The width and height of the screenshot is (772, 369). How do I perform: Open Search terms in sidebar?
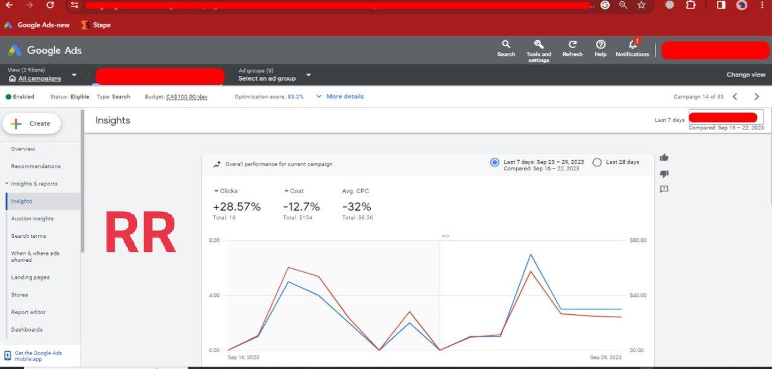click(x=28, y=236)
